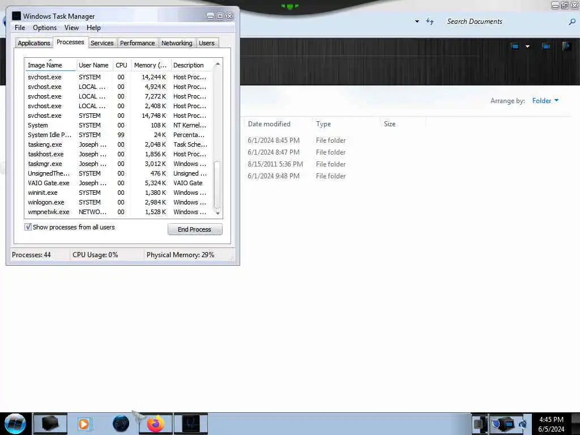Sort processes by Memory column
The height and width of the screenshot is (435, 580).
151,65
